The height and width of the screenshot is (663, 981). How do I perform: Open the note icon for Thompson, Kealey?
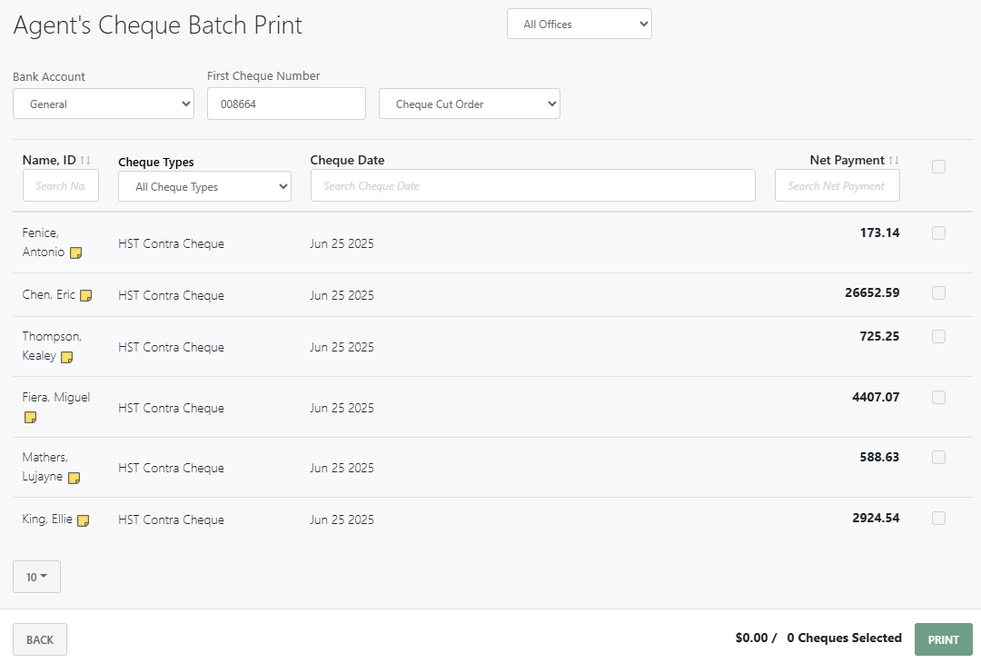(x=67, y=357)
